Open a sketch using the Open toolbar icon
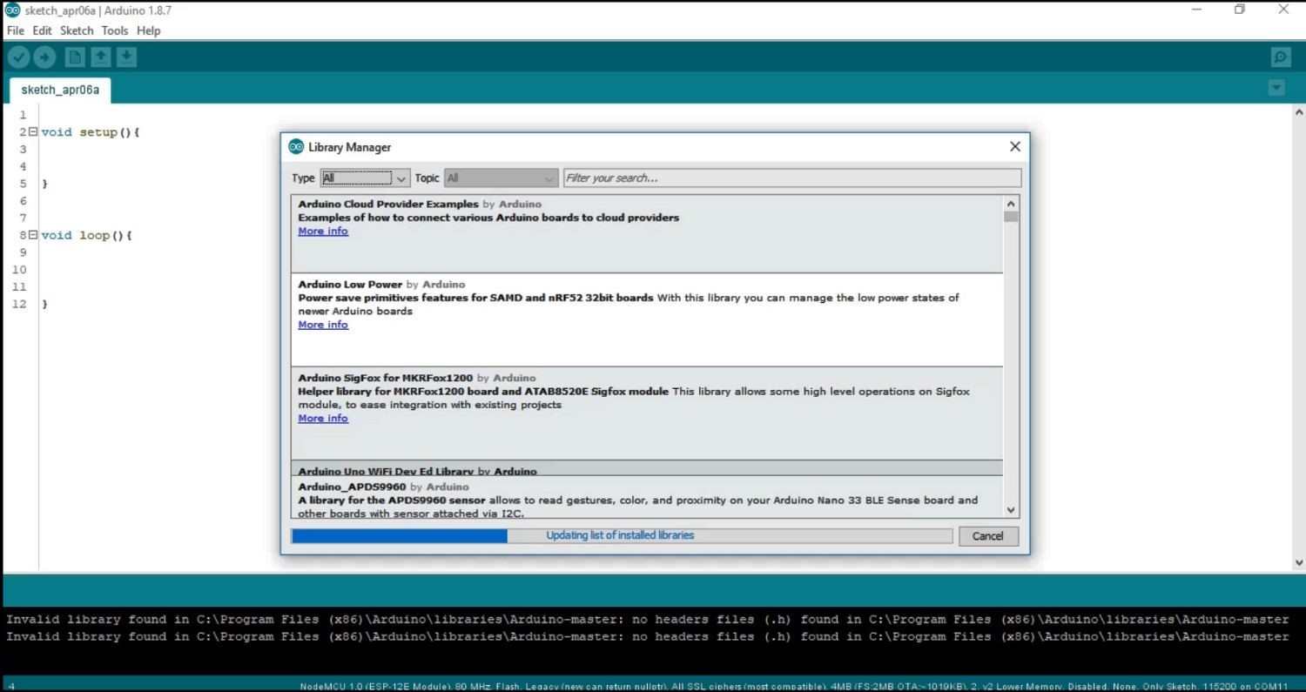This screenshot has height=692, width=1306. click(101, 57)
